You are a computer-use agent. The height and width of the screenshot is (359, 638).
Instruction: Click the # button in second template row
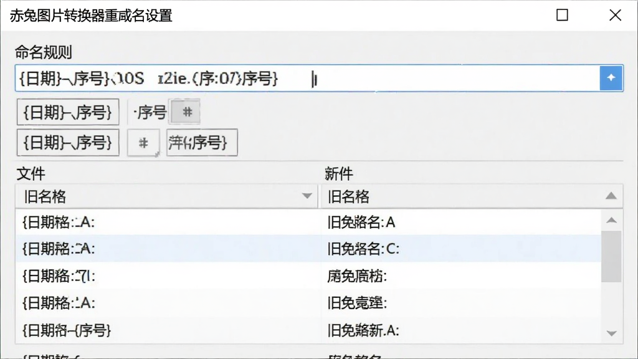click(x=143, y=143)
